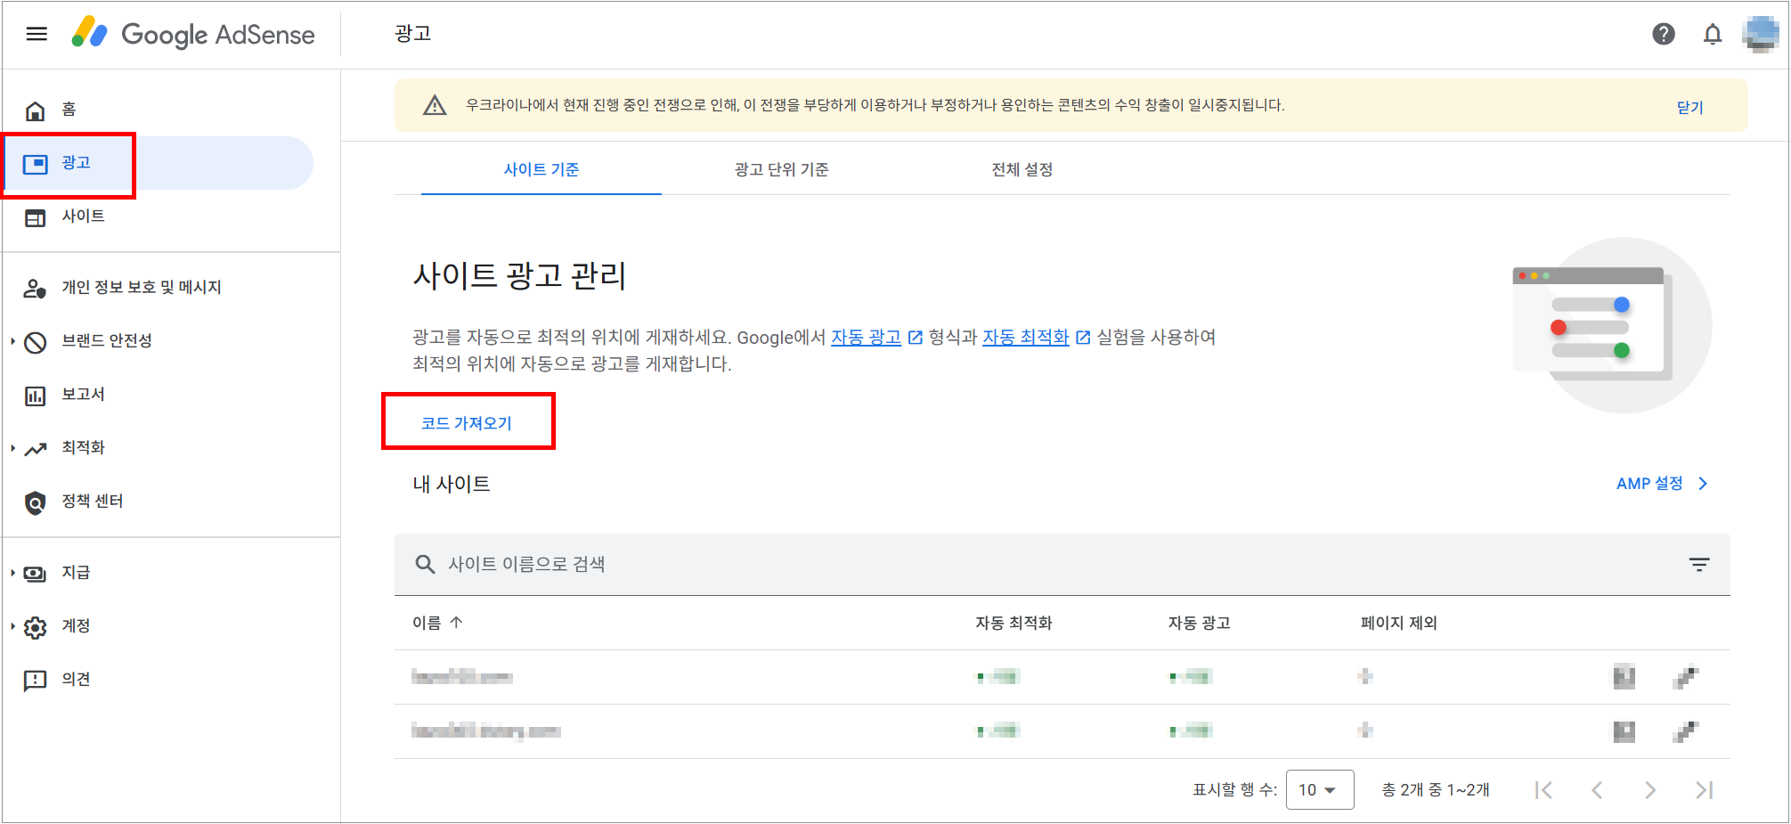The width and height of the screenshot is (1791, 824).
Task: Go to first page of table
Action: (1543, 790)
